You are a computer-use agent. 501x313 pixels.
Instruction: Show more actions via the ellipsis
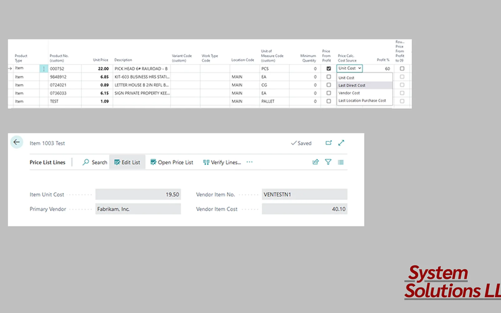click(249, 162)
